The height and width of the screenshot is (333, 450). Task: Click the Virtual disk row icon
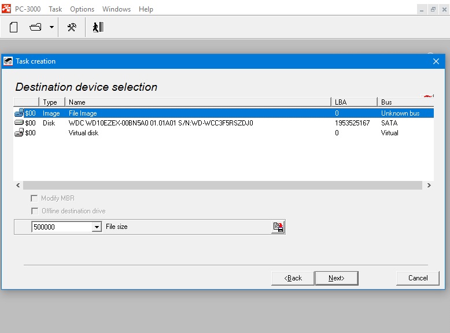pos(19,133)
